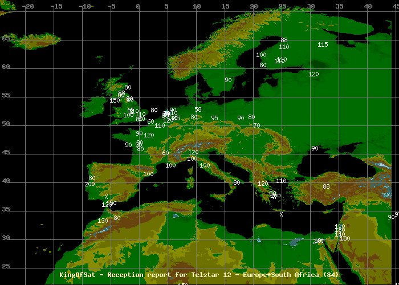The width and height of the screenshot is (399, 285).
Task: Click the 110 value below Finland's 88
Action: tap(284, 47)
